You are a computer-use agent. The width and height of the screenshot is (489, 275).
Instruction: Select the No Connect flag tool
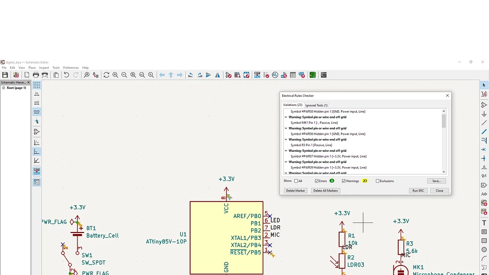coord(483,149)
